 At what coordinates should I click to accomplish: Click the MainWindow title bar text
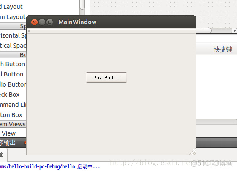click(77, 22)
